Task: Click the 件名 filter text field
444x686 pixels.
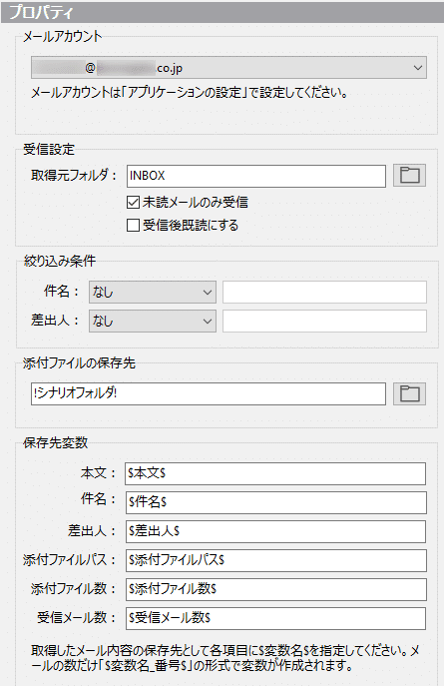Action: click(324, 292)
